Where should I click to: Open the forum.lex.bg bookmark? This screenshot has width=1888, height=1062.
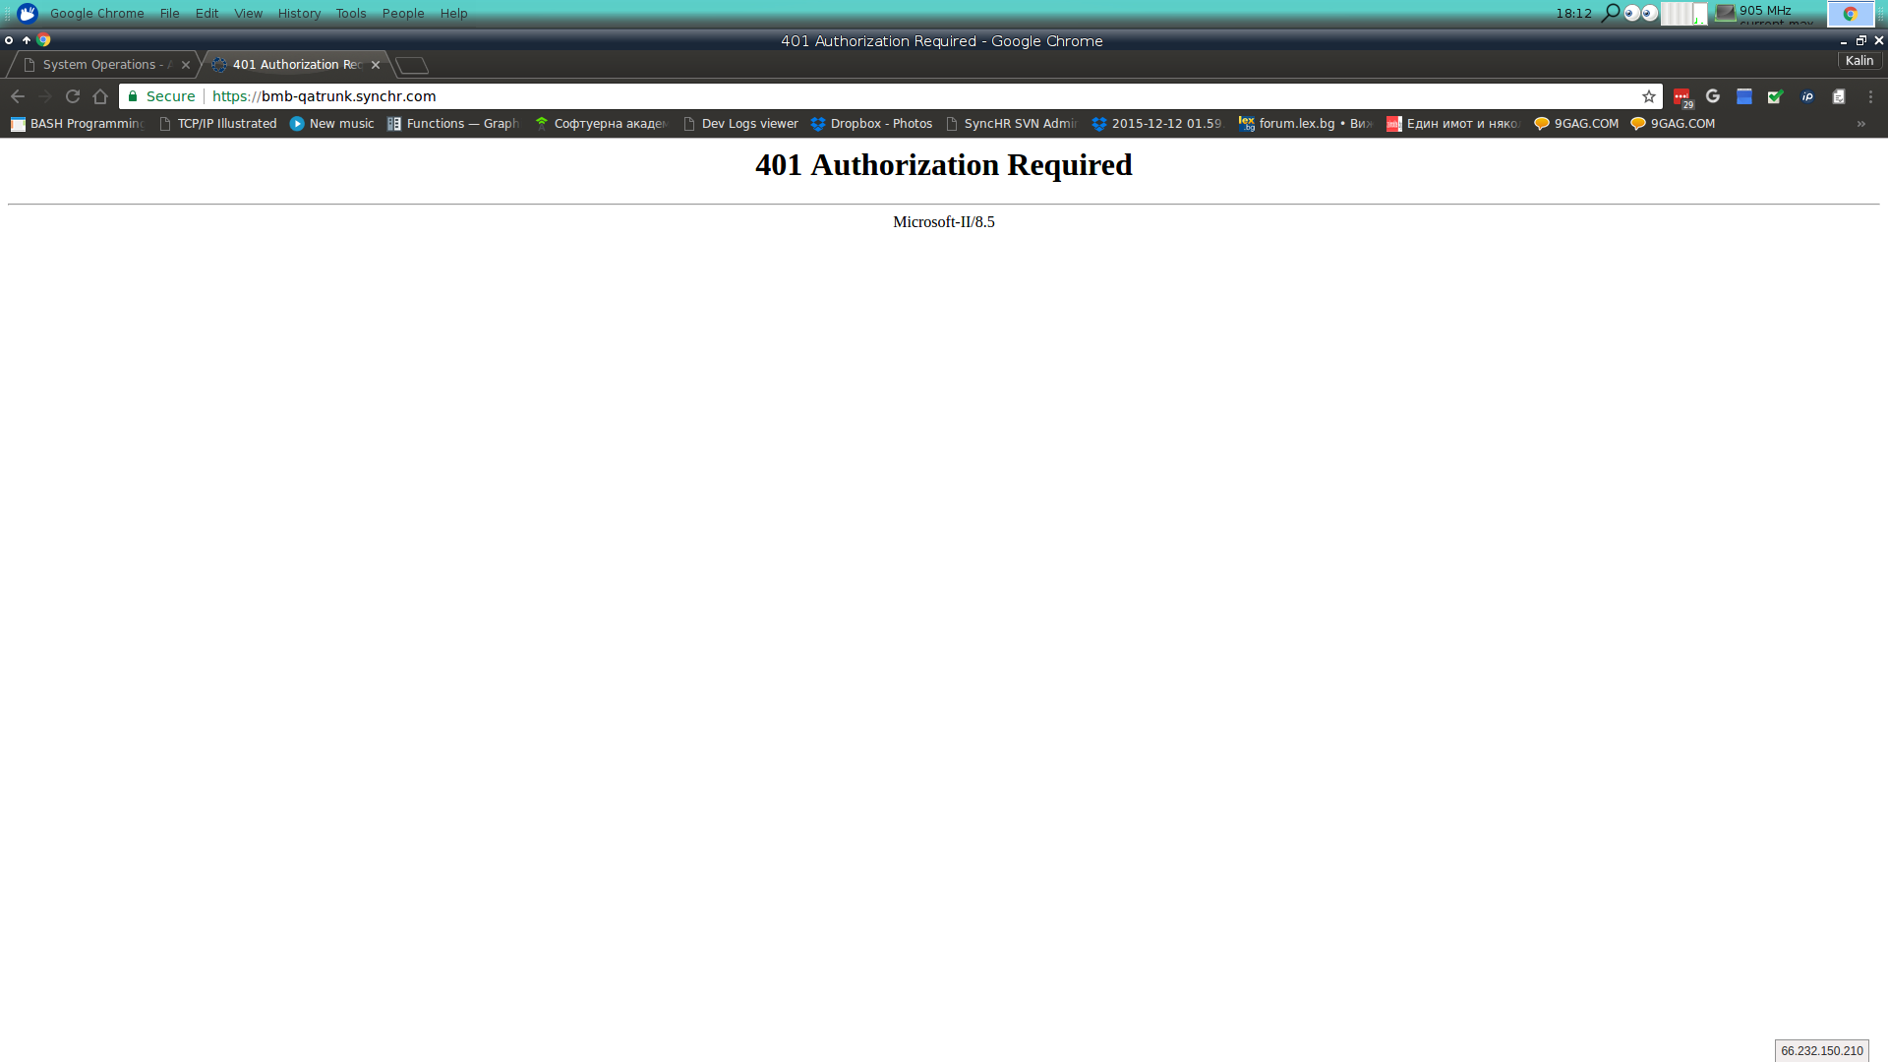click(1305, 124)
